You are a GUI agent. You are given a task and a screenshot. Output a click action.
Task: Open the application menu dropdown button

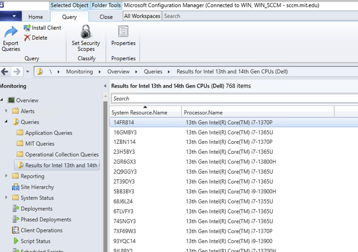[x=11, y=16]
